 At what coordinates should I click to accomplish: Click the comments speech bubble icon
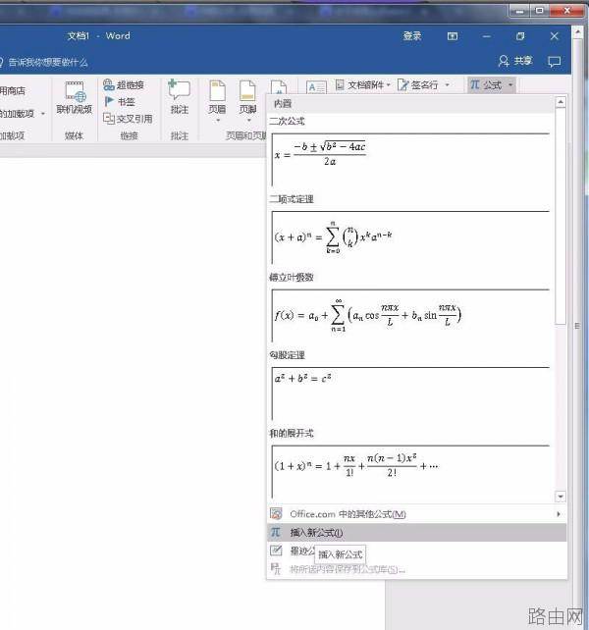555,62
